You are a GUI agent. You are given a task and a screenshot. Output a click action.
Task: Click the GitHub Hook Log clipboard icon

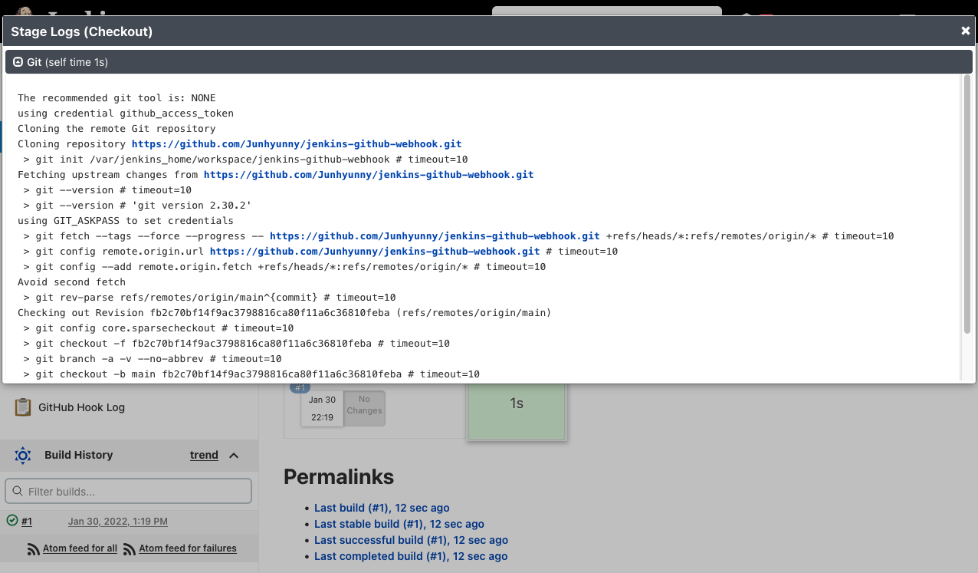[x=23, y=407]
